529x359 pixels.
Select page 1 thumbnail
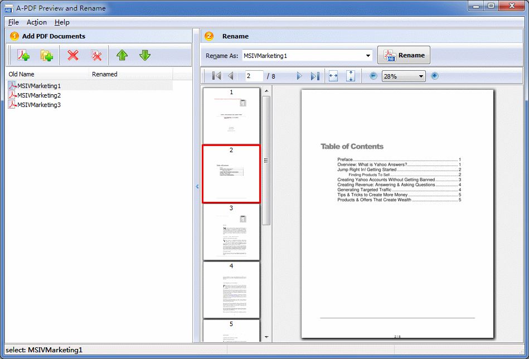pos(231,116)
